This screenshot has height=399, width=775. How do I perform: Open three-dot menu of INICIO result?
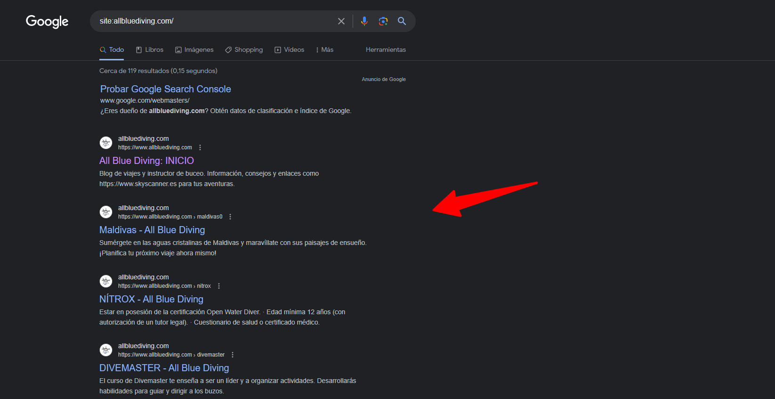(x=200, y=147)
